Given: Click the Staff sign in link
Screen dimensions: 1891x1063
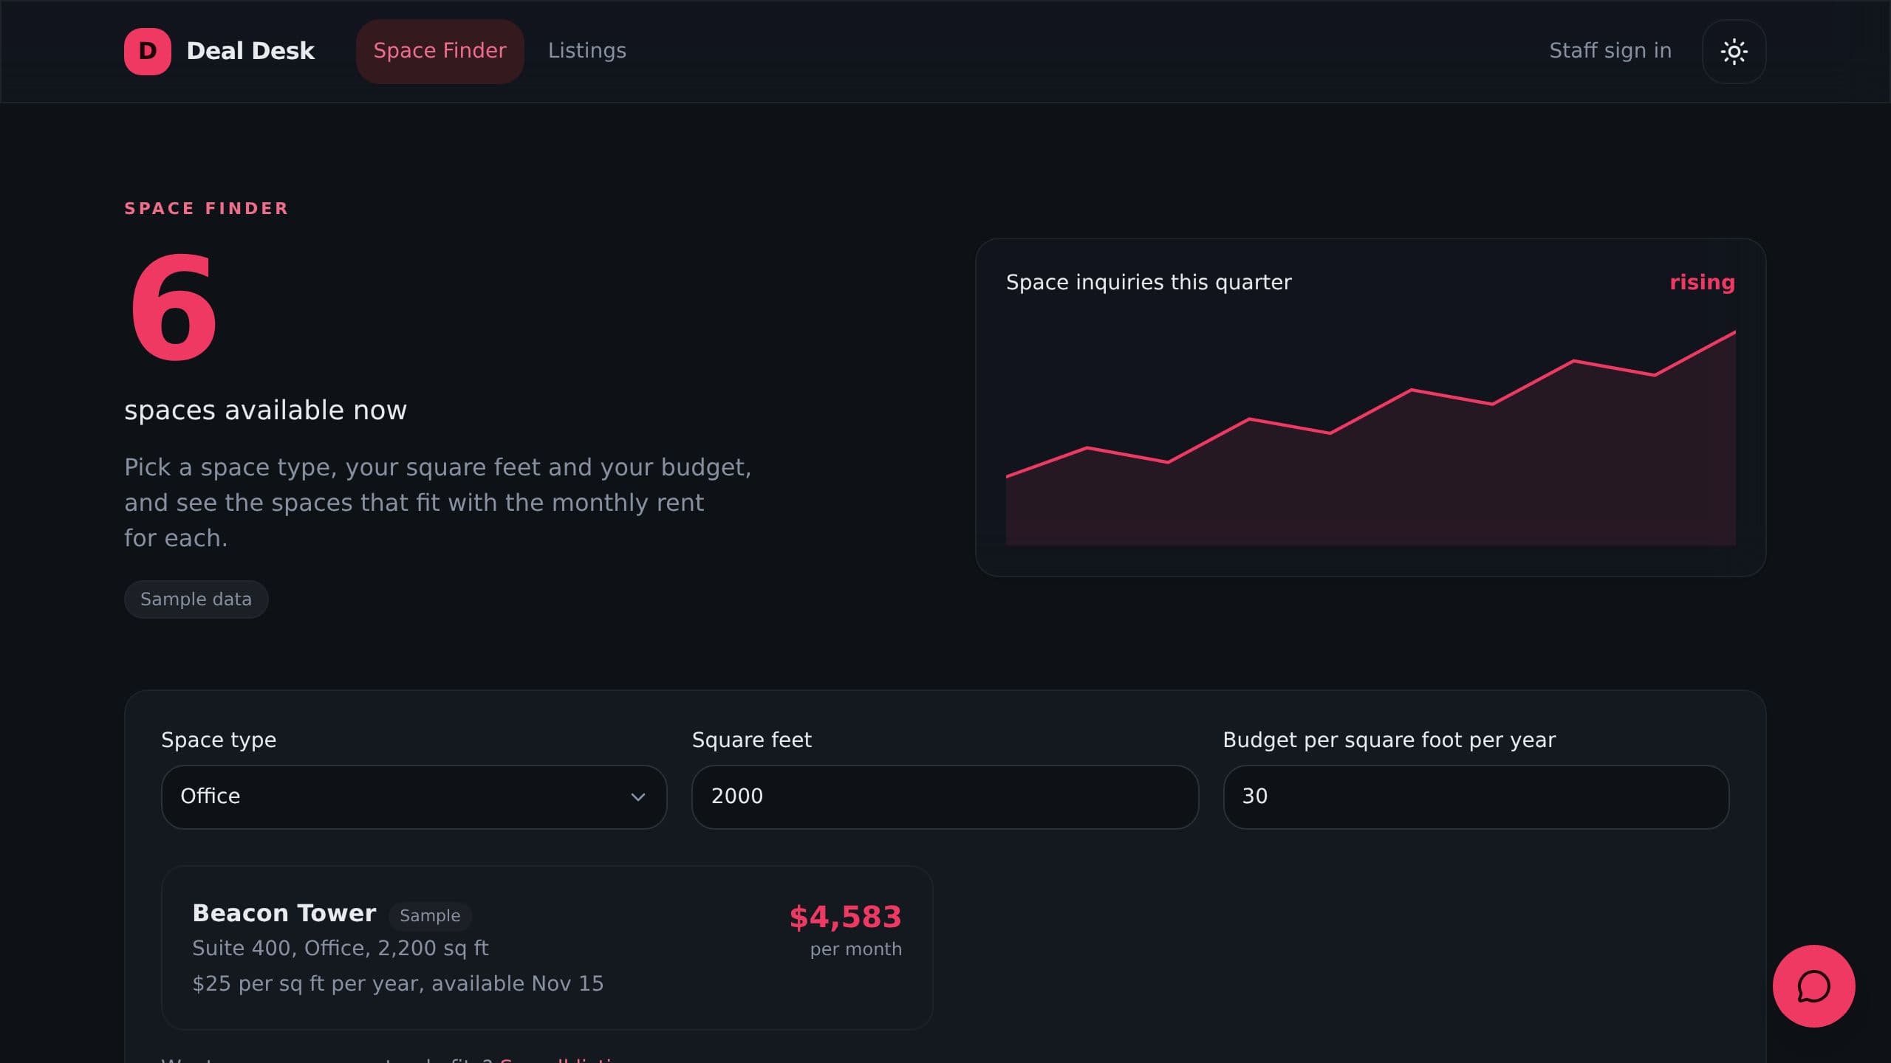Looking at the screenshot, I should tap(1610, 51).
